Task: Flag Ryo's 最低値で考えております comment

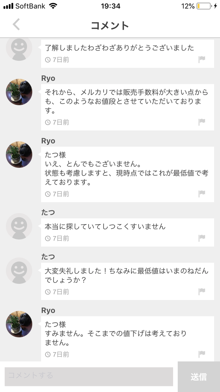Action: coord(202,194)
